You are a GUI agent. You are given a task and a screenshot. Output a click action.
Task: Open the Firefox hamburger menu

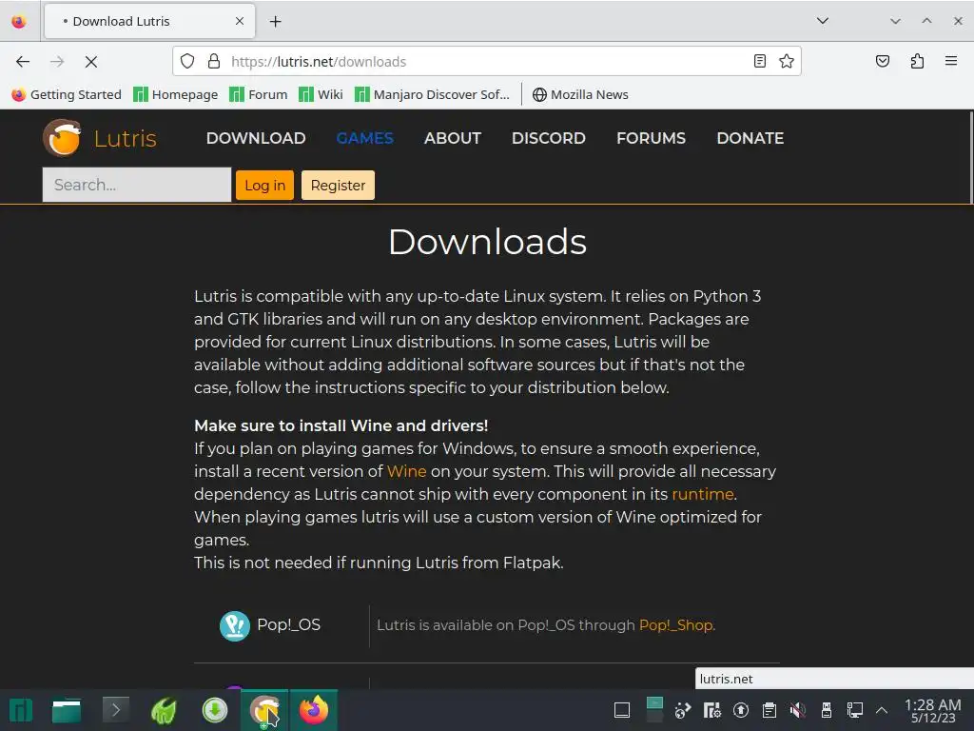click(x=950, y=61)
